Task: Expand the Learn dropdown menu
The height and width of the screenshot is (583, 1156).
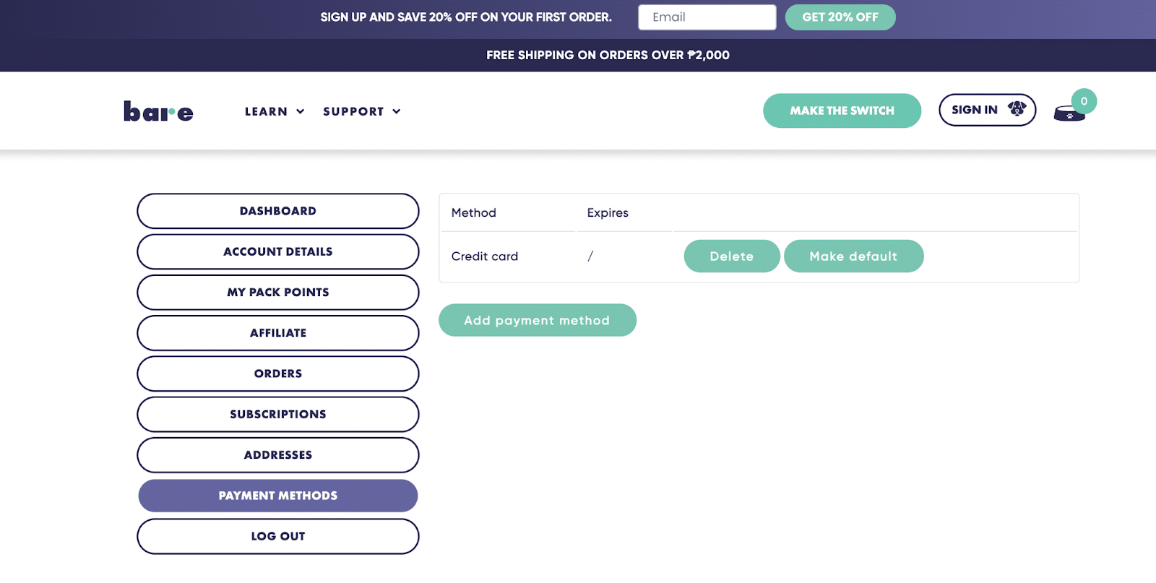Action: [x=275, y=111]
